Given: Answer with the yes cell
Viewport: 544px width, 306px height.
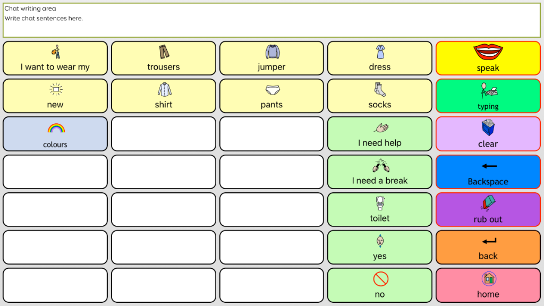Looking at the screenshot, I should tap(379, 248).
